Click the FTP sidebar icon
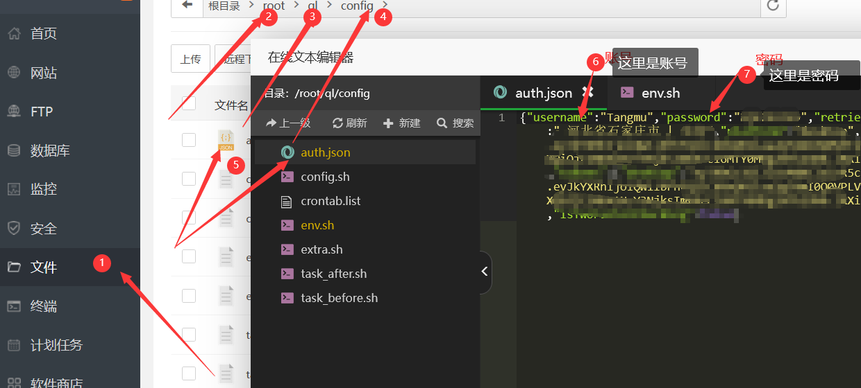 click(x=14, y=111)
